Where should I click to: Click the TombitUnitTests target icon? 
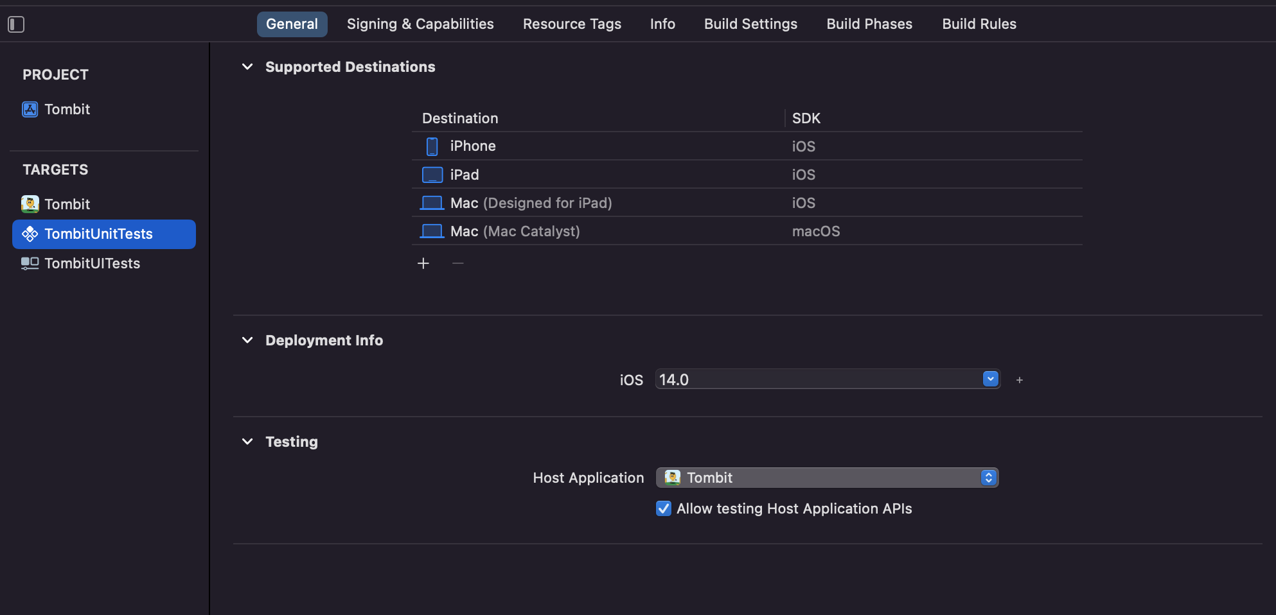(x=30, y=234)
